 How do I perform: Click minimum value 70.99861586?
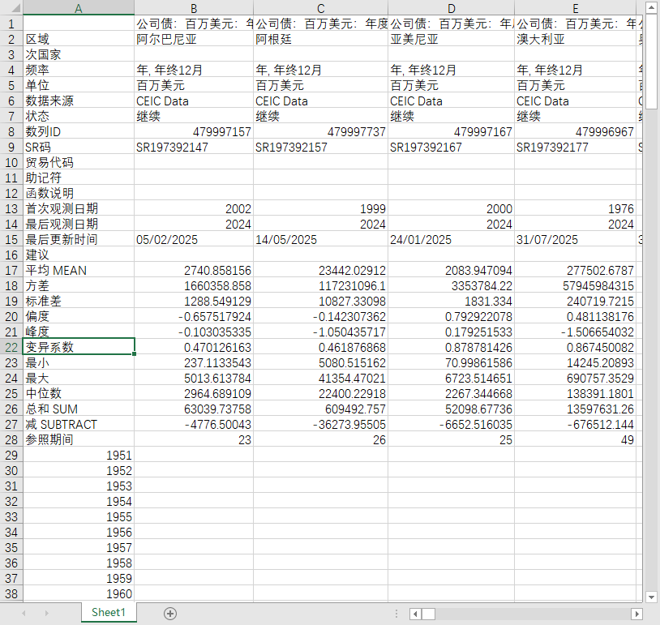click(452, 363)
